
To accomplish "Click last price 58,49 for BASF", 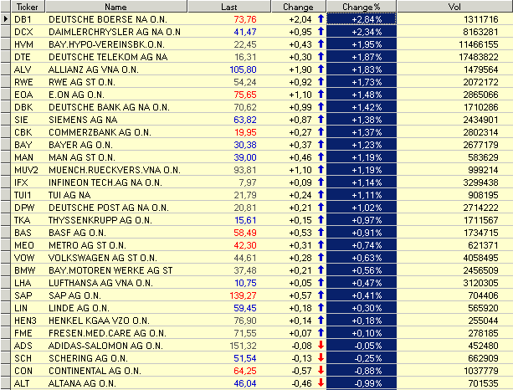I will tap(245, 233).
